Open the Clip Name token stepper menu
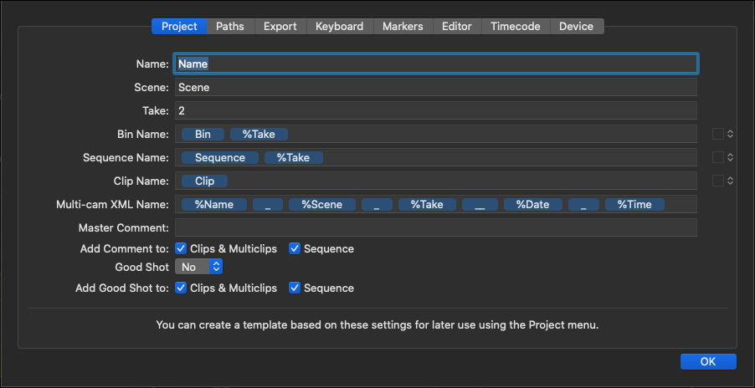 point(731,181)
